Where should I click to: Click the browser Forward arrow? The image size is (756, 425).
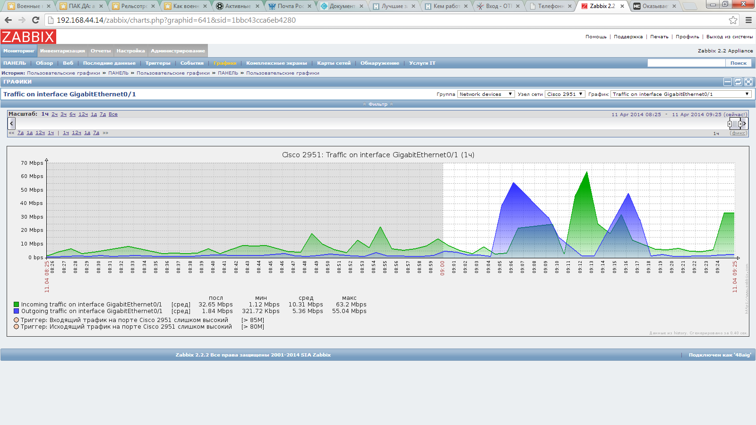tap(22, 20)
